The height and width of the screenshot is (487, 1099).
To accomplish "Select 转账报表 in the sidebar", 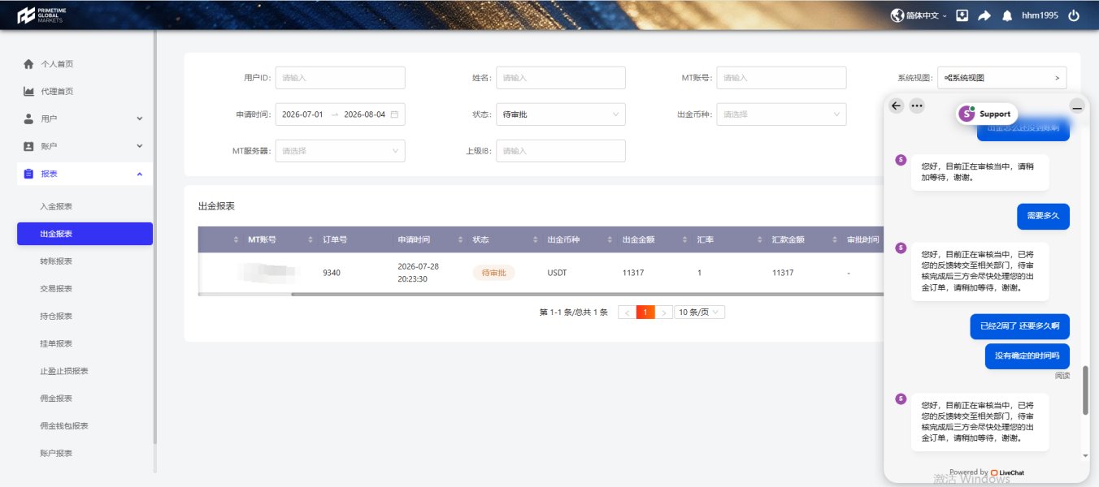I will 56,261.
